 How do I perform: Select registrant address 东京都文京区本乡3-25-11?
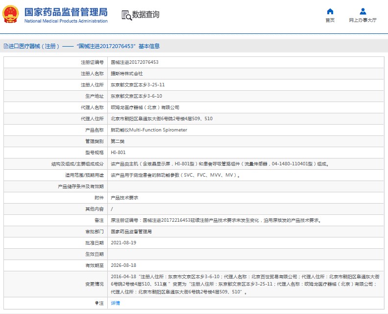pos(138,85)
